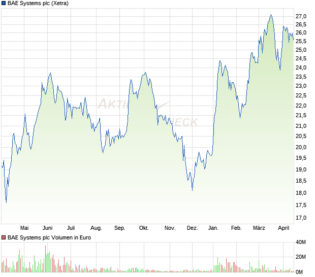Click the 23,0 price axis value

(301, 86)
